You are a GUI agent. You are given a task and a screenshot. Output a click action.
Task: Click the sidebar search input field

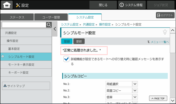click(24, 25)
